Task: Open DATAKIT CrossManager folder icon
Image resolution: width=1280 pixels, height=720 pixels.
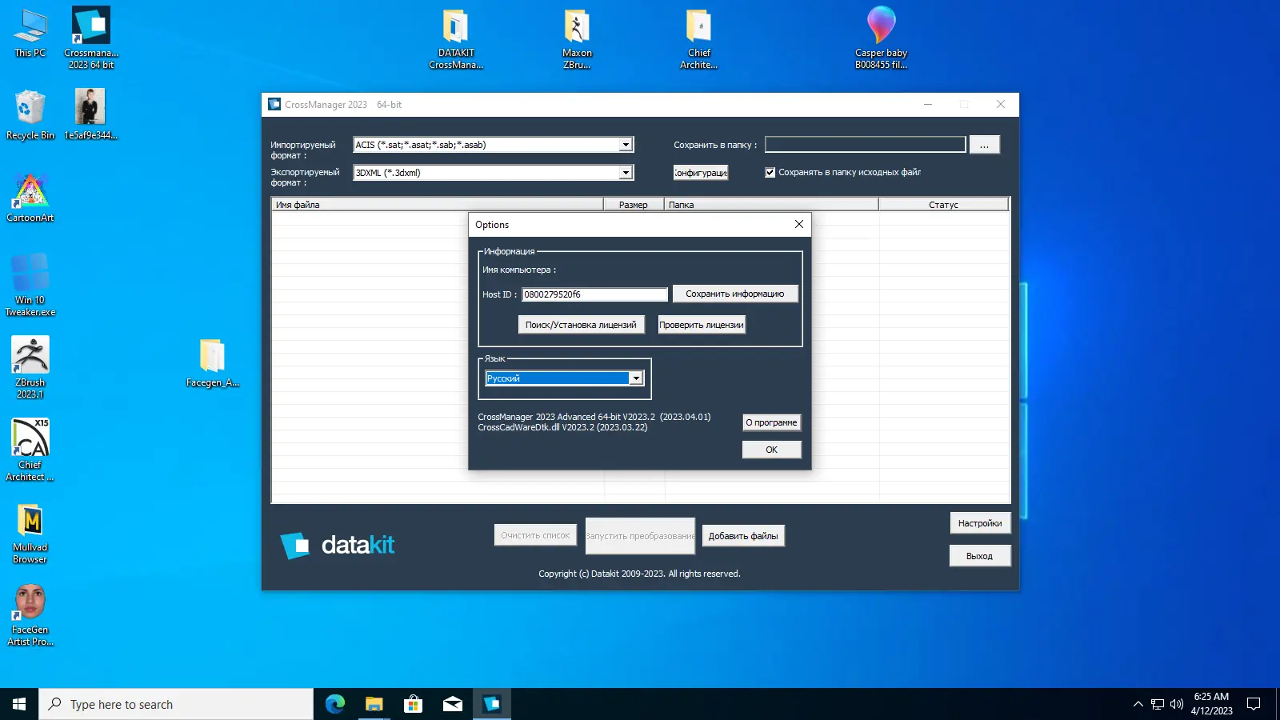Action: click(x=456, y=38)
